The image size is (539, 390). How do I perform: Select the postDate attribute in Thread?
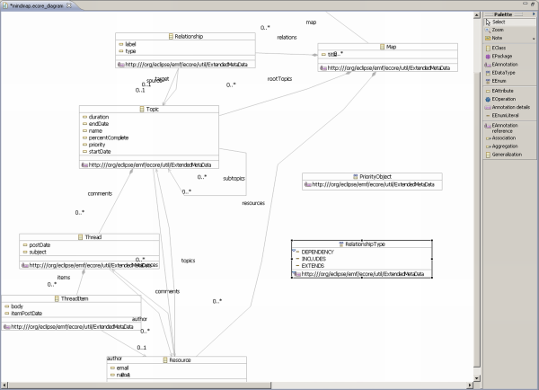click(37, 244)
